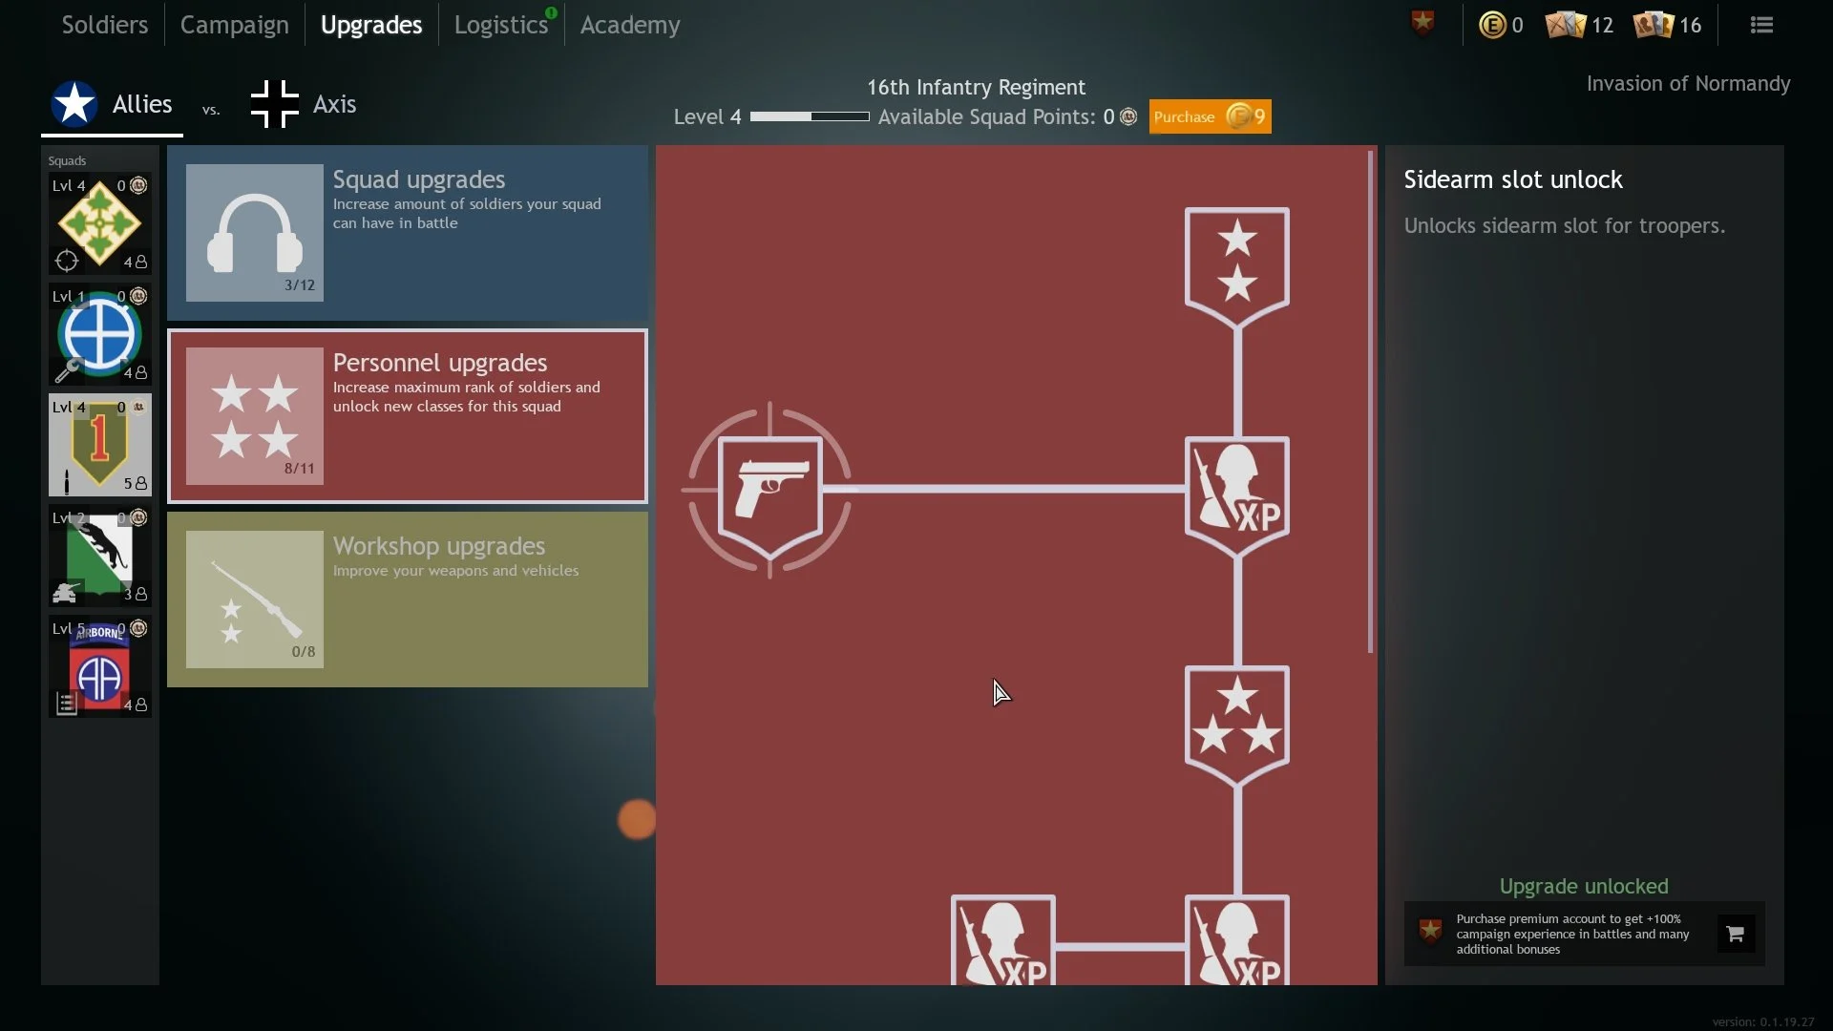Click the top menu list icon
Viewport: 1833px width, 1031px height.
(x=1762, y=23)
